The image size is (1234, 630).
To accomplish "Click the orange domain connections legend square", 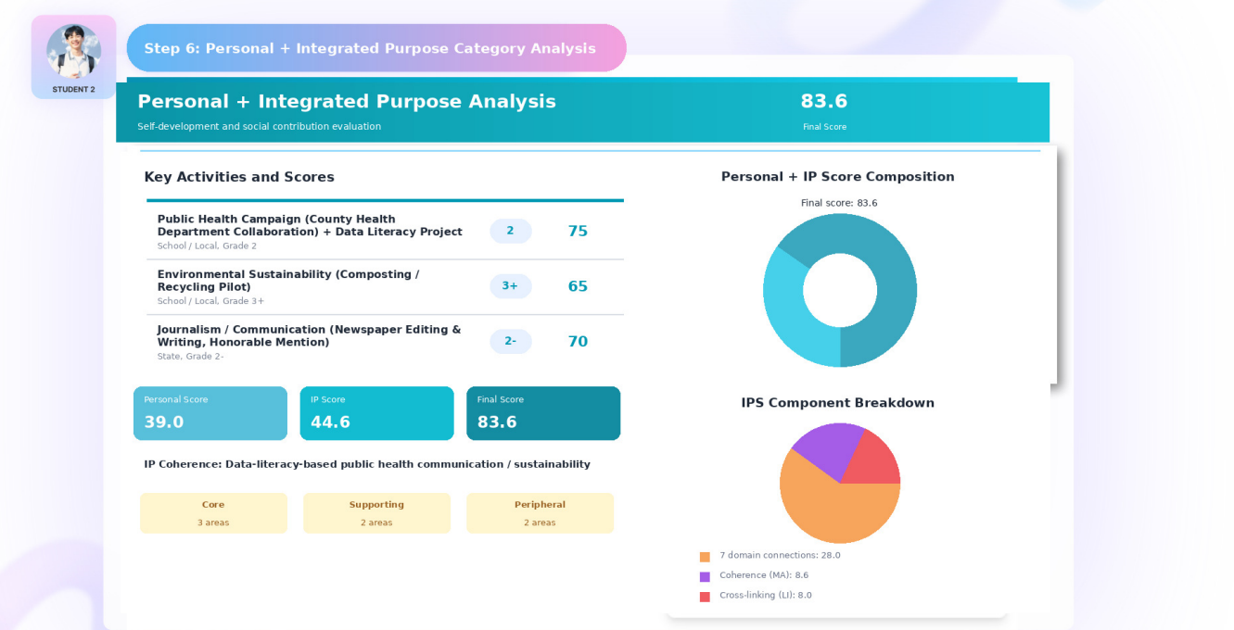I will [x=705, y=557].
